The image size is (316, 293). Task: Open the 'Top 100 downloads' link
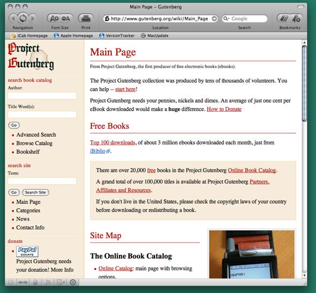113,142
